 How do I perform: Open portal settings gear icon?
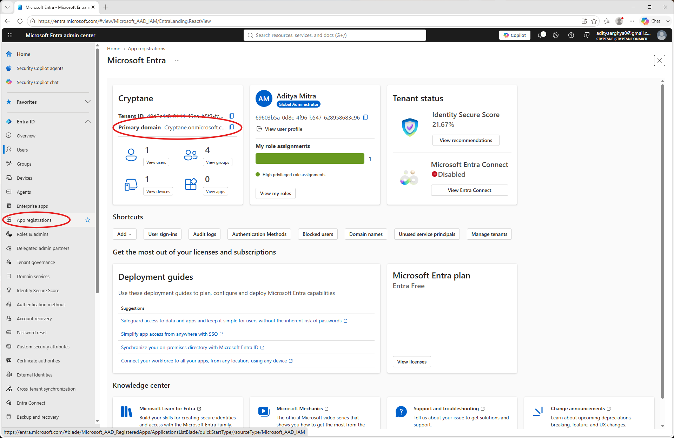pyautogui.click(x=556, y=35)
